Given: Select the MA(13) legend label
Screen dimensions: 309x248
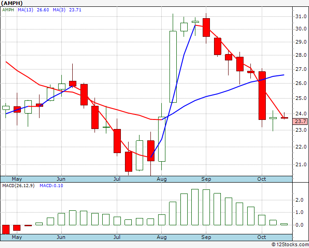Looking at the screenshot, I should tap(25, 10).
